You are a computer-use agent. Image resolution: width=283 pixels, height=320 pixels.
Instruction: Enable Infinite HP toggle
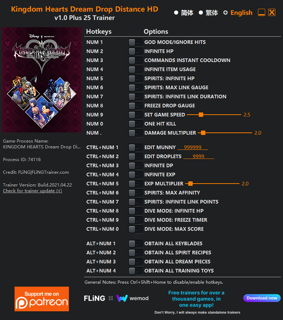point(135,51)
